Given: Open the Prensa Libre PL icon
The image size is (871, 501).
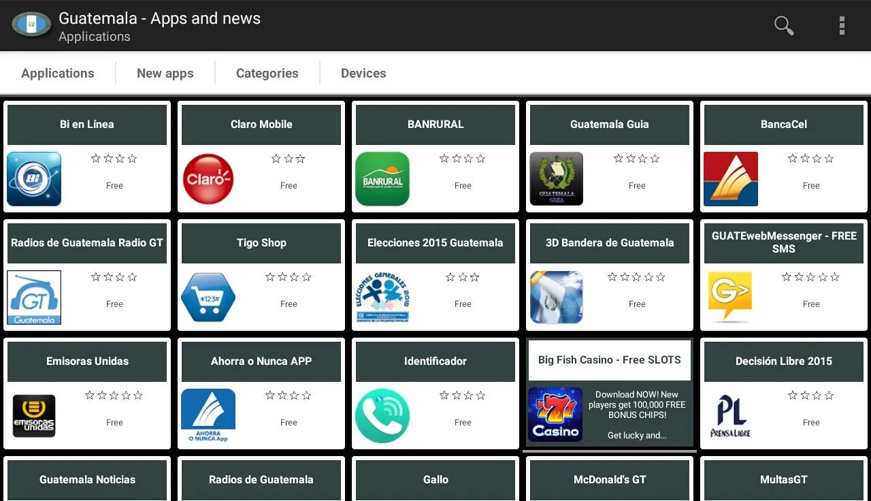Looking at the screenshot, I should 731,416.
